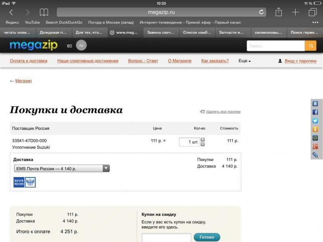Viewport: 323px width, 242px height.
Task: Click the user icon beside Вход с паролем
Action: (280, 61)
